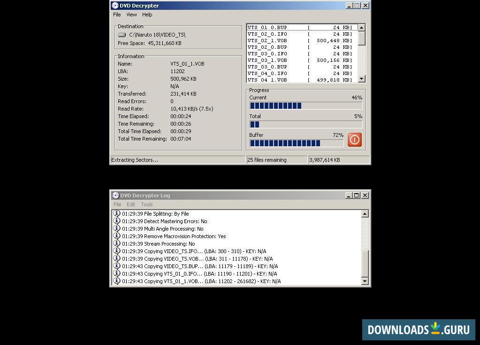This screenshot has height=345, width=480.
Task: Click info icon beside File Splitting log entry
Action: point(117,213)
